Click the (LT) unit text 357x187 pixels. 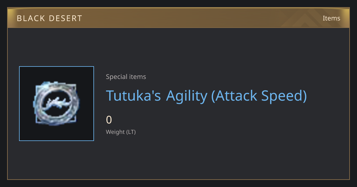point(131,132)
